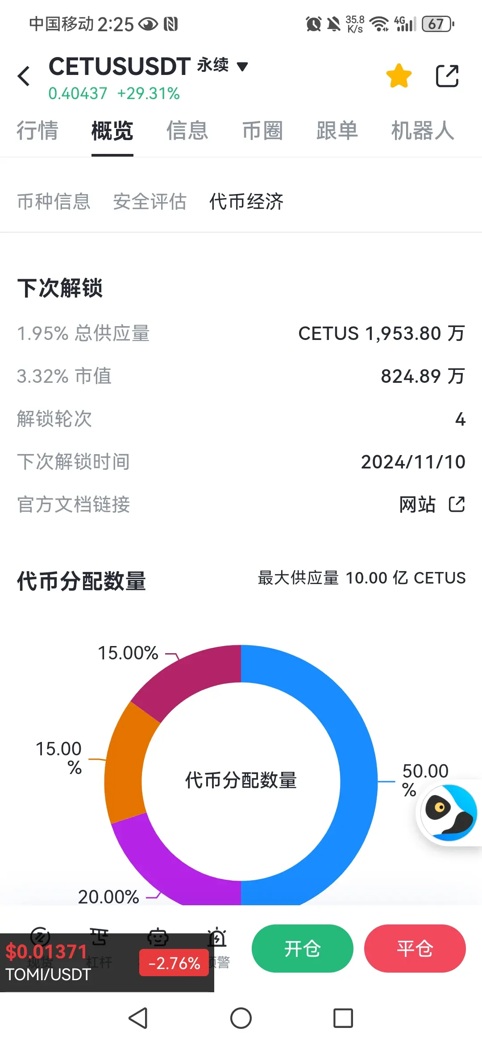Open the TOMI/USDT price ticker popup
The height and width of the screenshot is (1044, 482).
click(x=107, y=963)
